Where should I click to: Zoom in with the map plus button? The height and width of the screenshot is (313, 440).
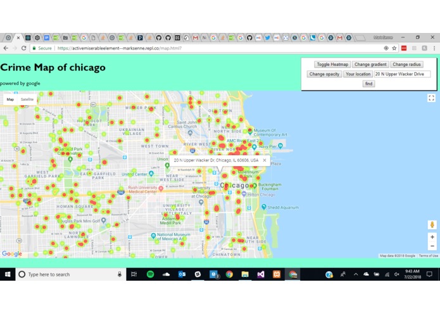pos(432,237)
